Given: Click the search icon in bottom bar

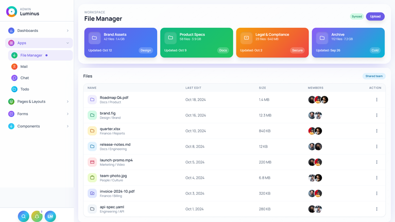Looking at the screenshot, I should click(x=23, y=216).
